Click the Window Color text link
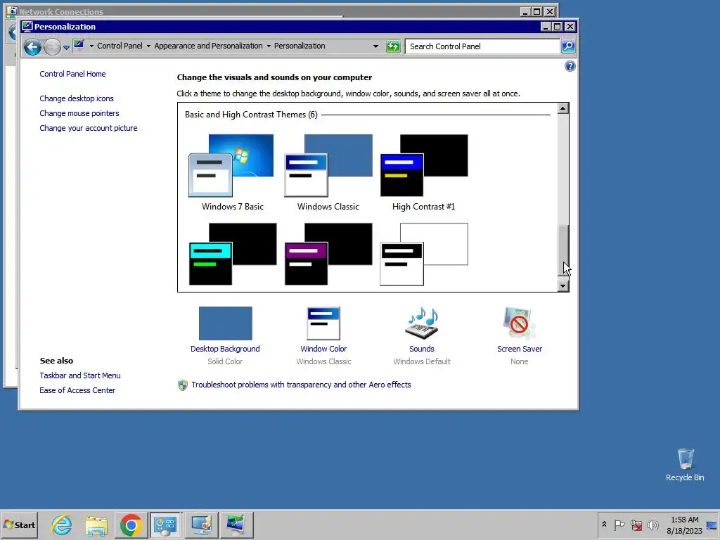Viewport: 720px width, 540px height. [x=323, y=349]
